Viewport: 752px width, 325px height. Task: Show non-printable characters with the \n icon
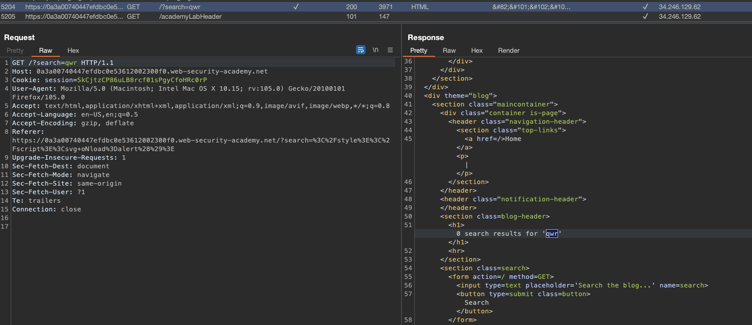coord(375,50)
